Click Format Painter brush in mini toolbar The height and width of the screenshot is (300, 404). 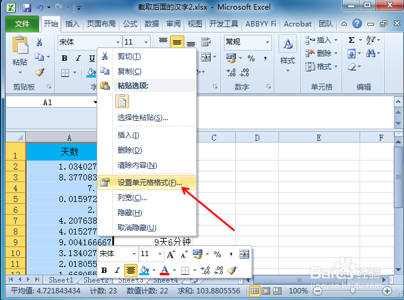(232, 271)
